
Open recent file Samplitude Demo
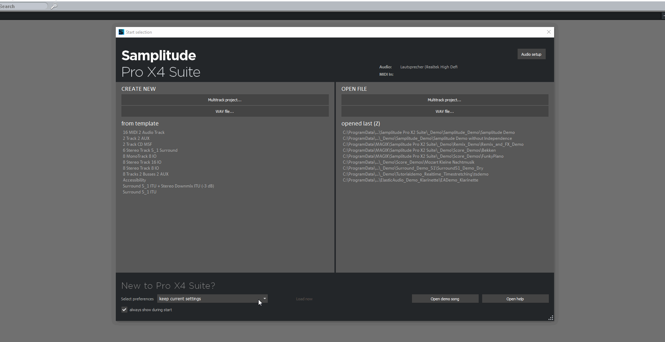[429, 132]
